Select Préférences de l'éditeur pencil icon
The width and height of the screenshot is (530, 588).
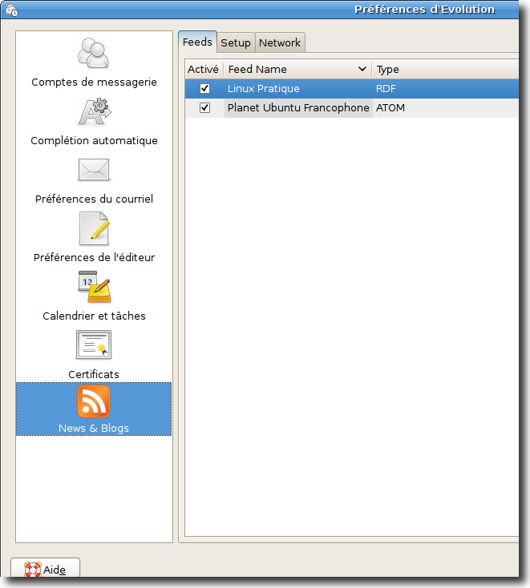point(94,228)
